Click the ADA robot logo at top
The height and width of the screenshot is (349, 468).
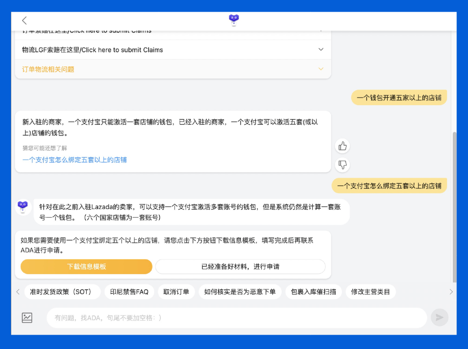pos(234,19)
